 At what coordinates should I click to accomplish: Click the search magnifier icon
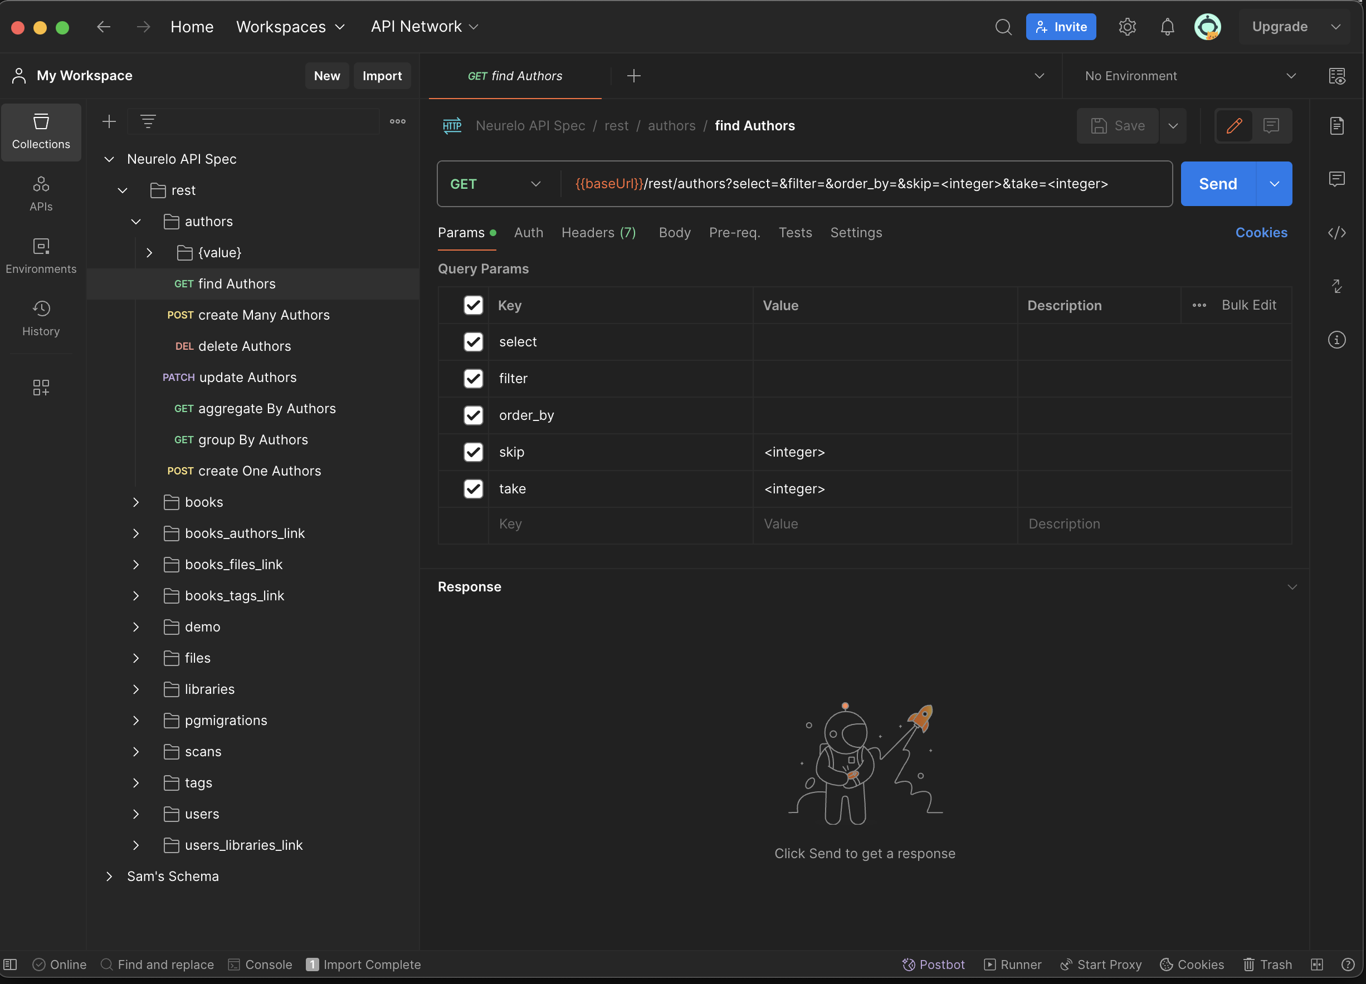pos(1003,27)
